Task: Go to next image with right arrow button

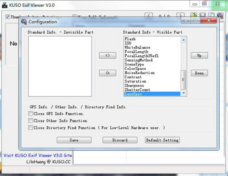Action: point(180,15)
